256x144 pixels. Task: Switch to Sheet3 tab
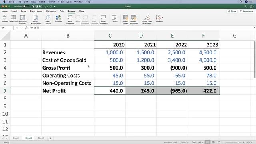41,138
